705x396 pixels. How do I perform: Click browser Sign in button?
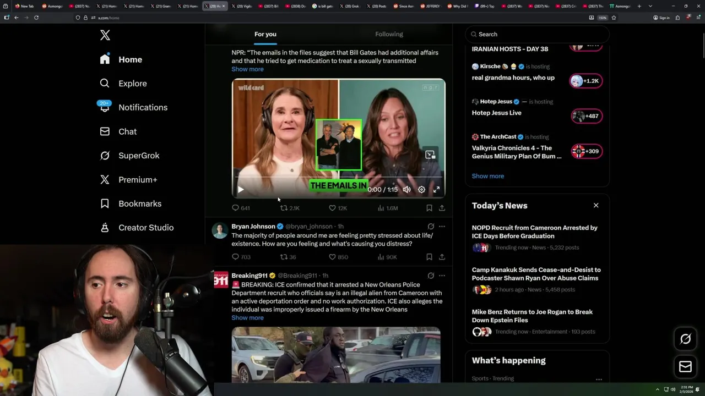point(661,18)
